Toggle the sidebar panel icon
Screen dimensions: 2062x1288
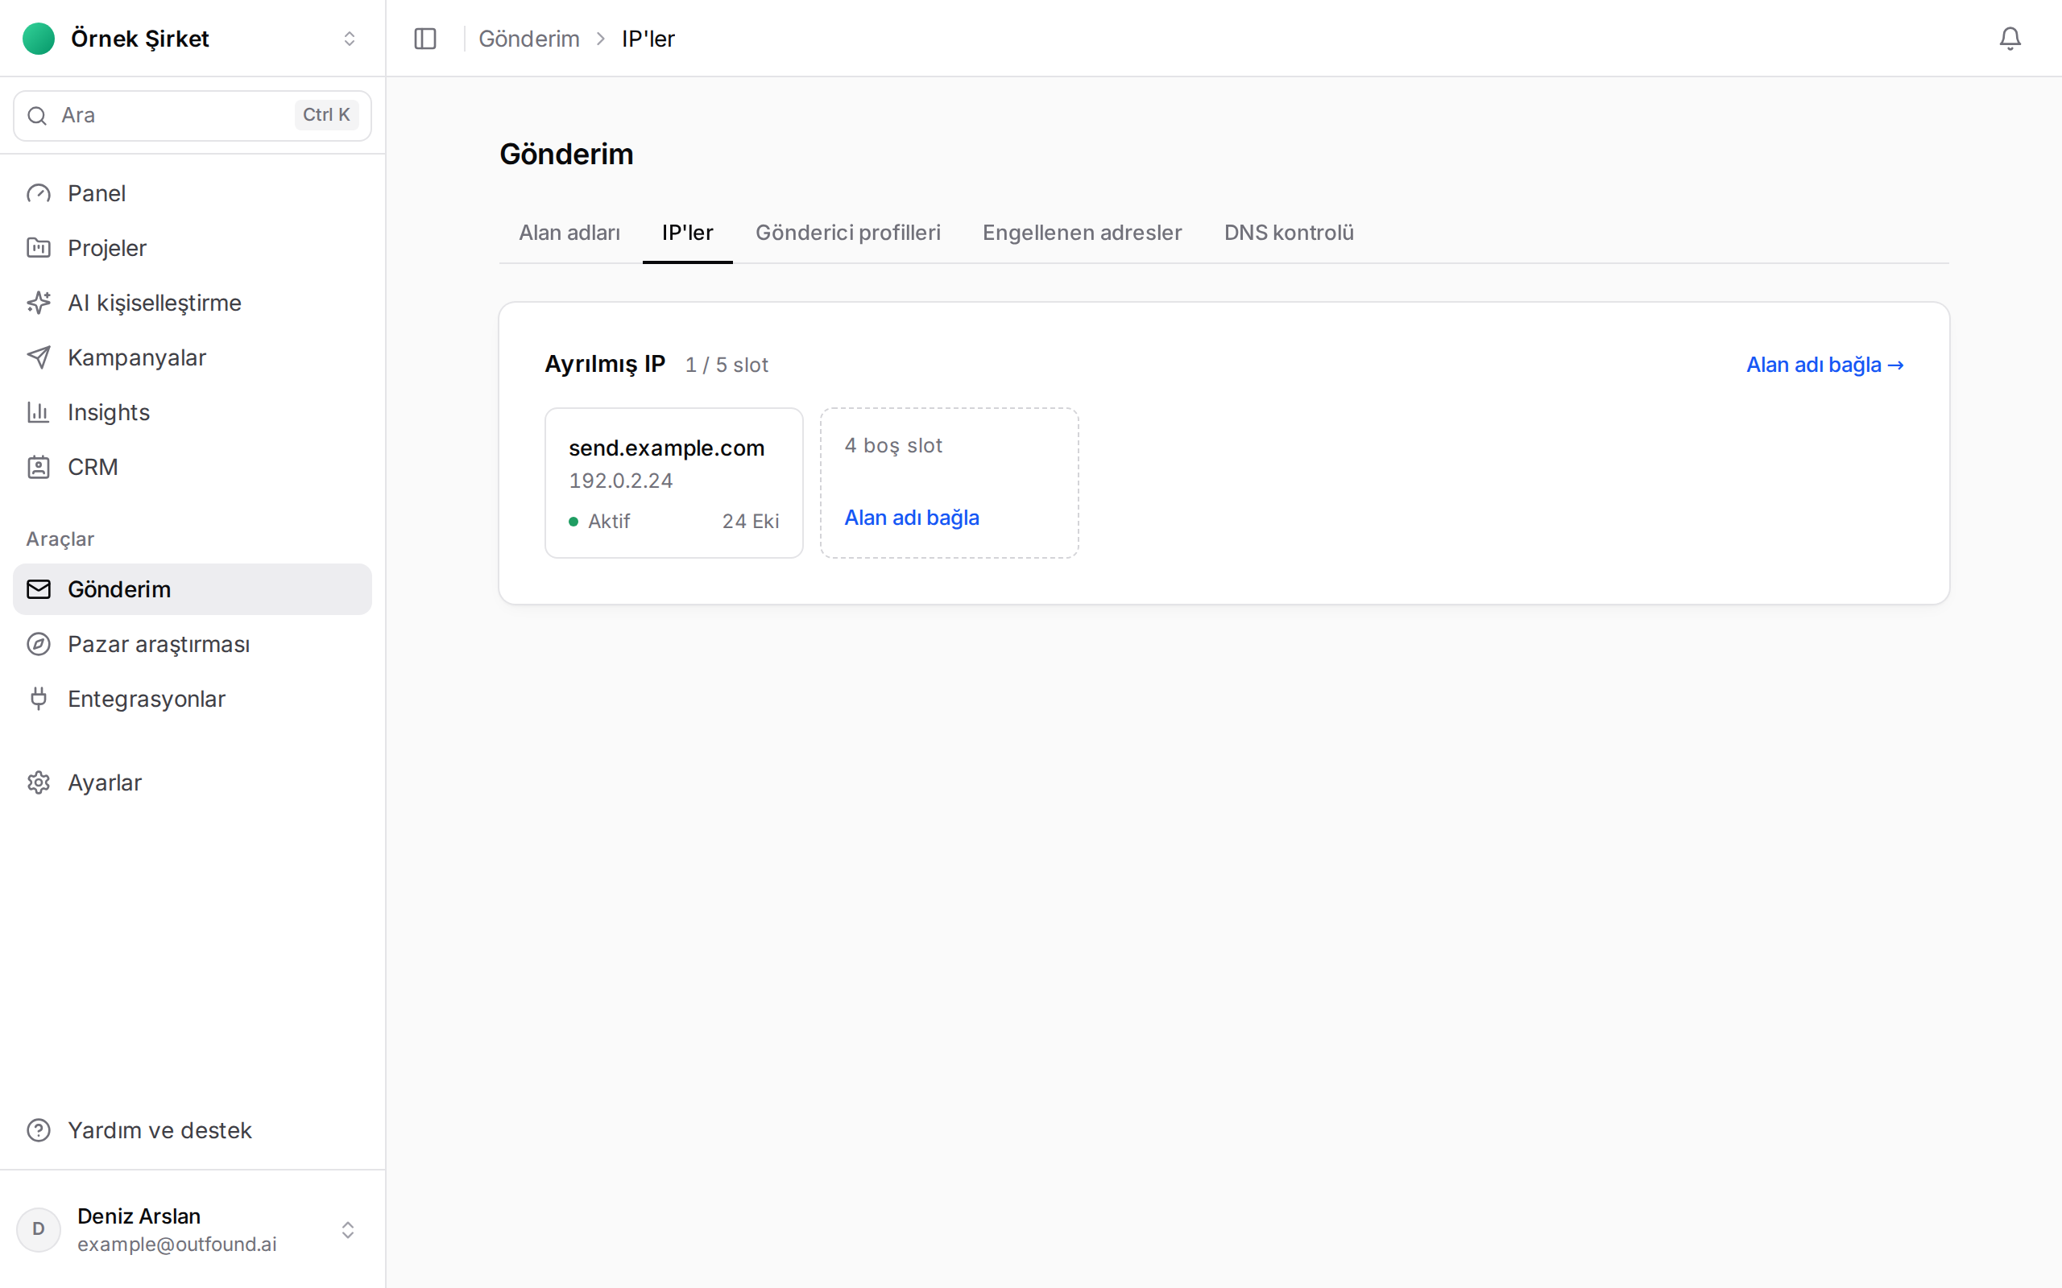[425, 39]
